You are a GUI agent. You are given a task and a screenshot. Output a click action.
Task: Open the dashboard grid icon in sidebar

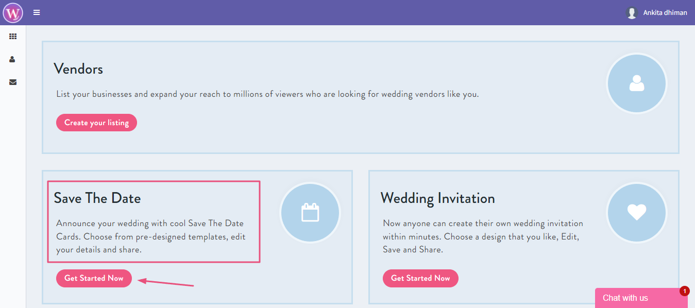[13, 37]
